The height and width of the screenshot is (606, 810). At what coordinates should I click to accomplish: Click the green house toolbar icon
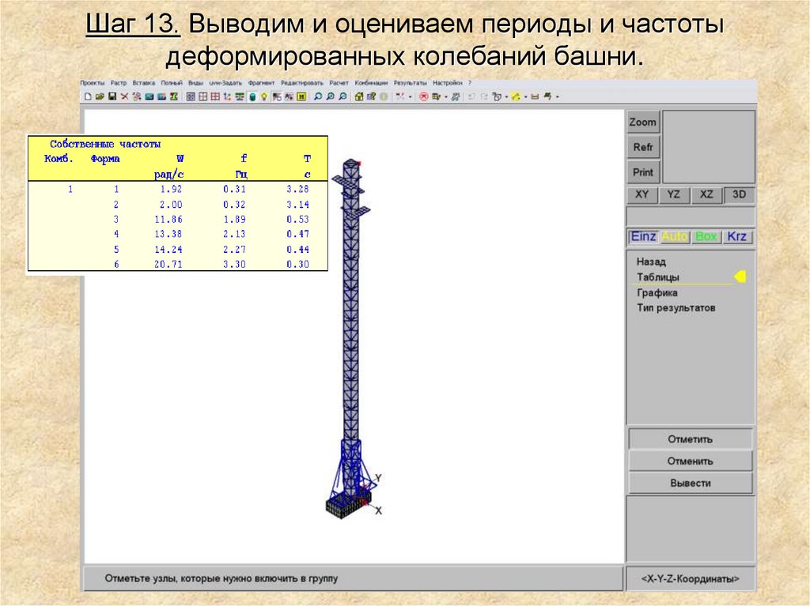tap(359, 96)
